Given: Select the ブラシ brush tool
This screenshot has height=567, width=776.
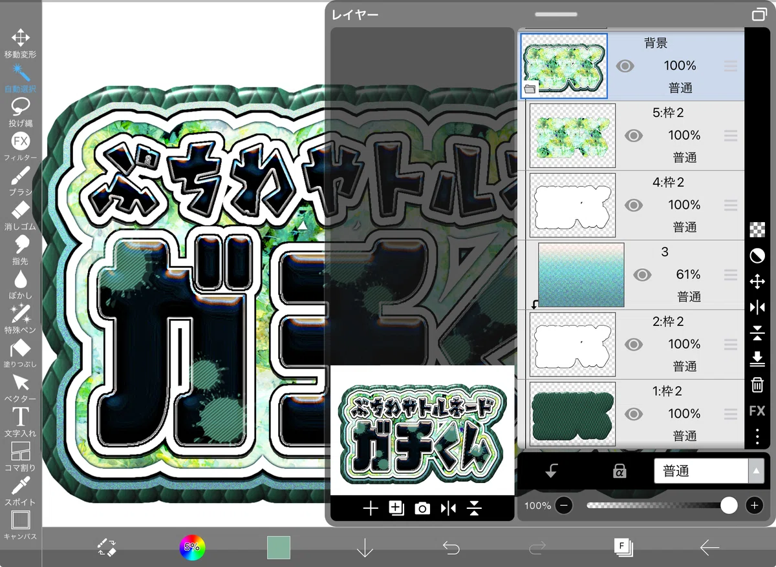Looking at the screenshot, I should (x=21, y=181).
